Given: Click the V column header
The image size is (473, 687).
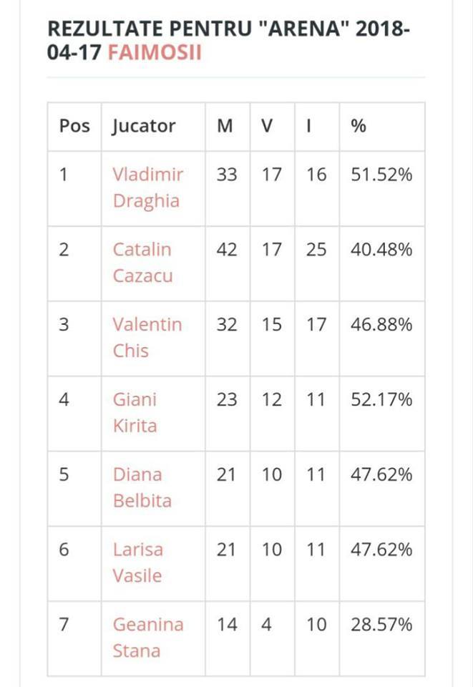Looking at the screenshot, I should point(267,126).
